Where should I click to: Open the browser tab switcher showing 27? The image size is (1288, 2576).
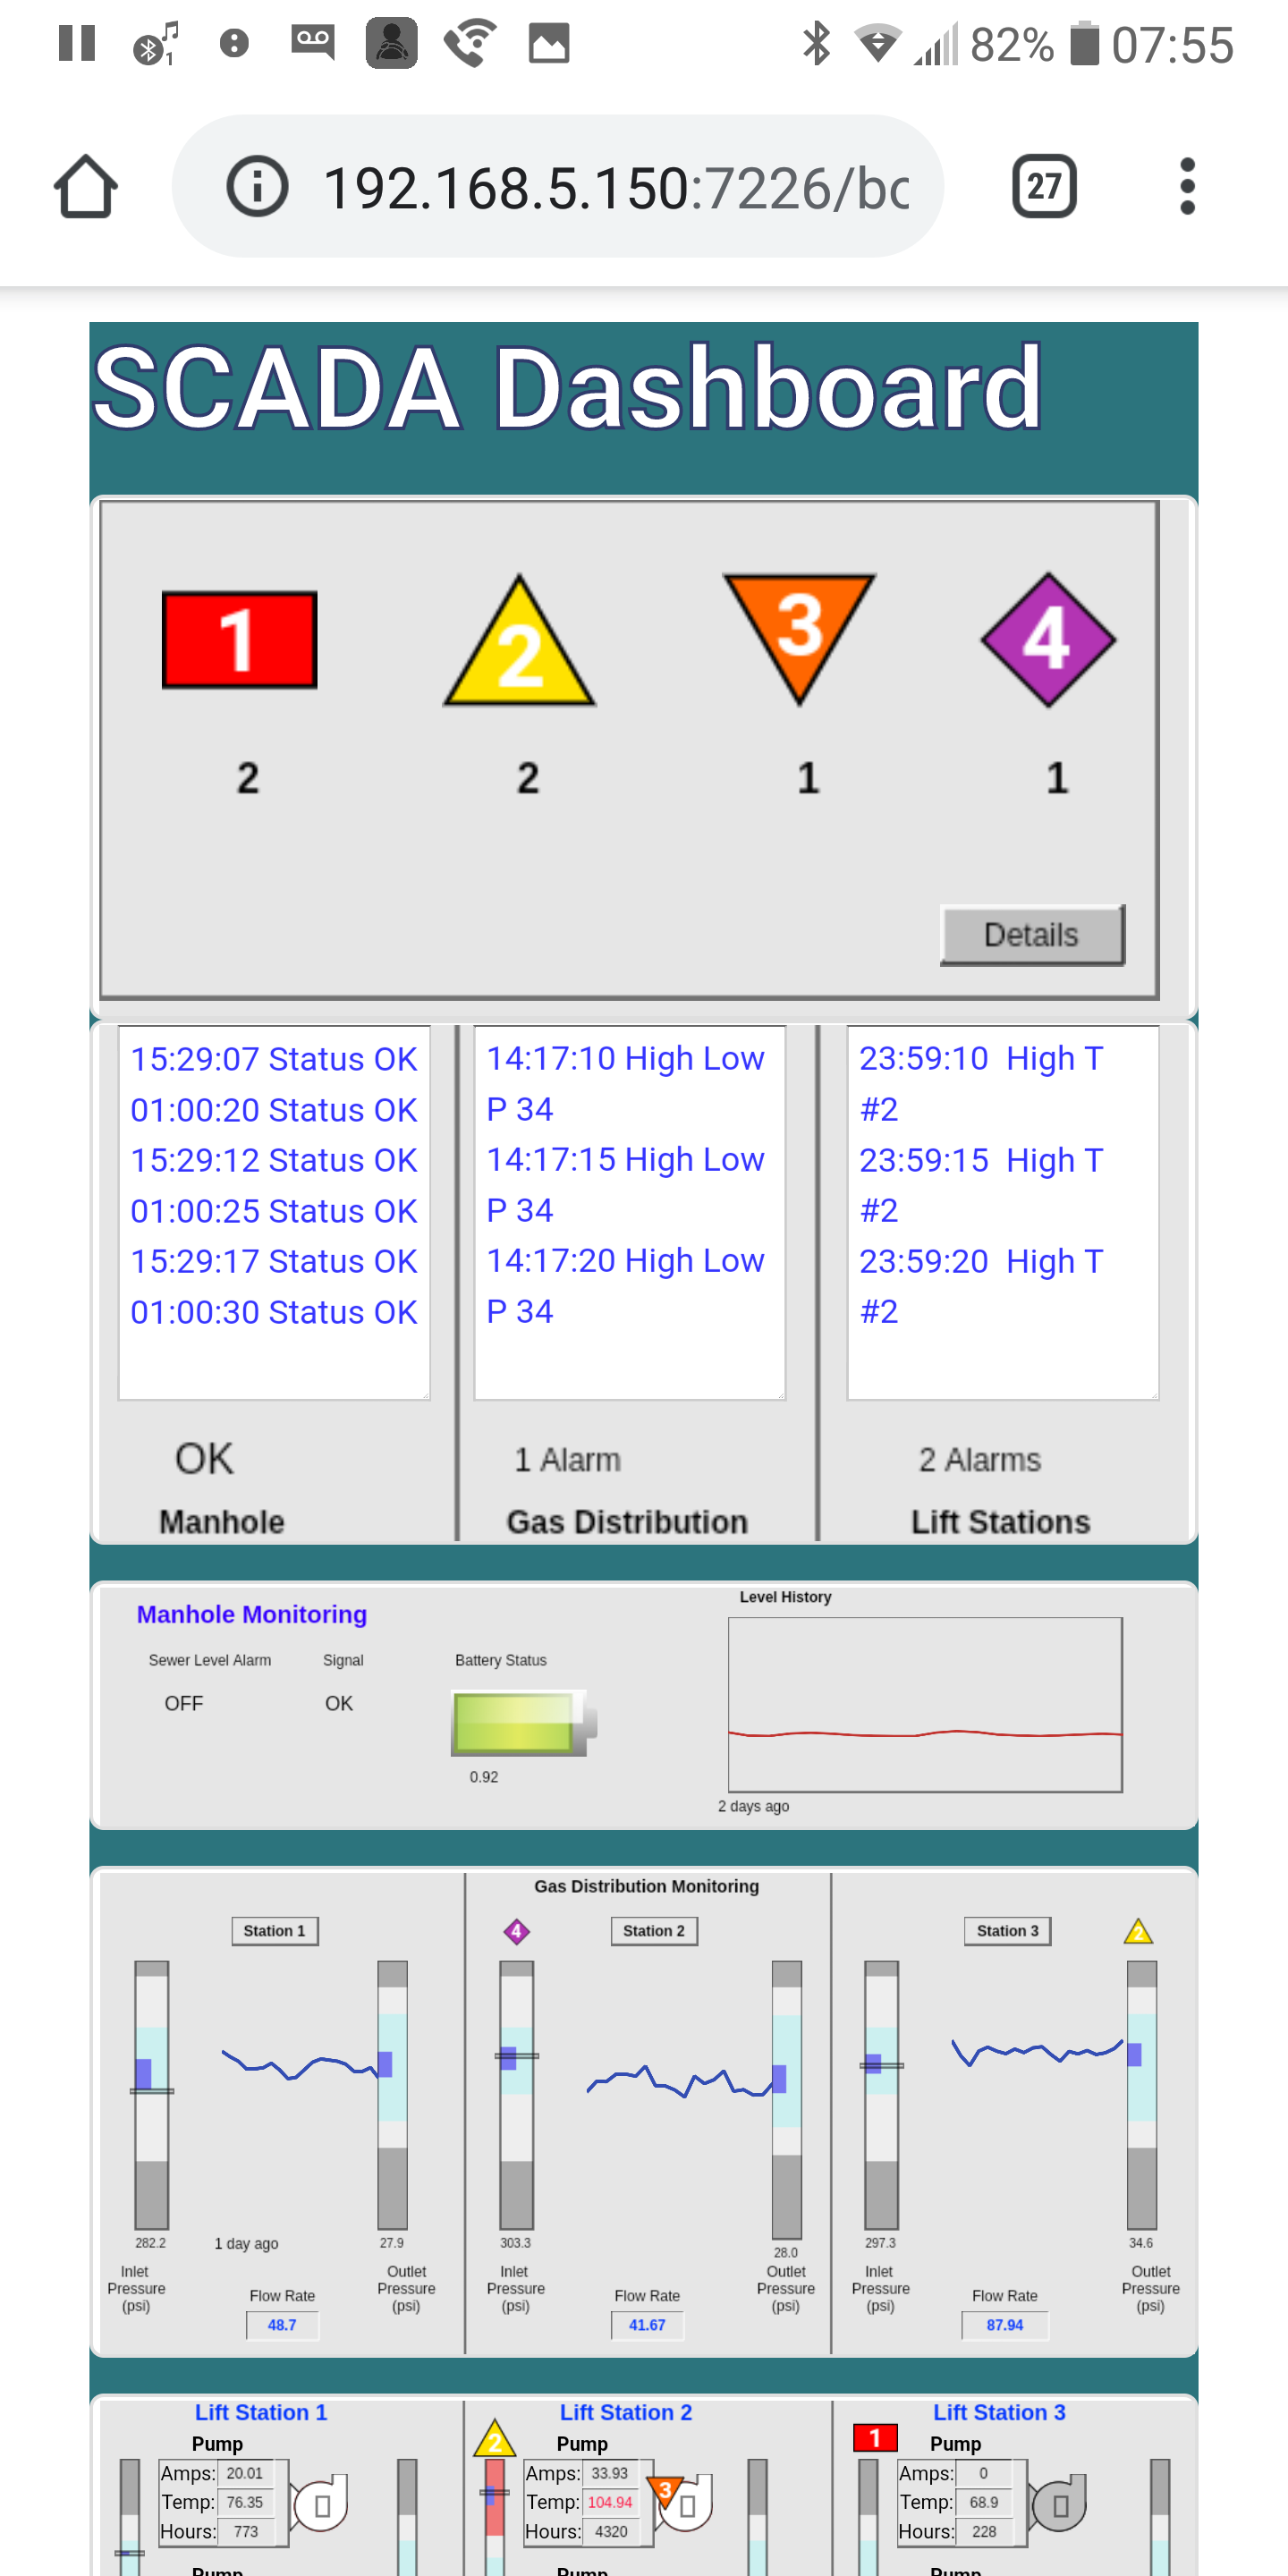(1044, 187)
